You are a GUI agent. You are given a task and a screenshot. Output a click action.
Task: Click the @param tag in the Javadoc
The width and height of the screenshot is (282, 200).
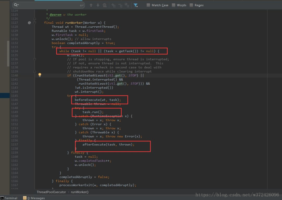click(55, 15)
